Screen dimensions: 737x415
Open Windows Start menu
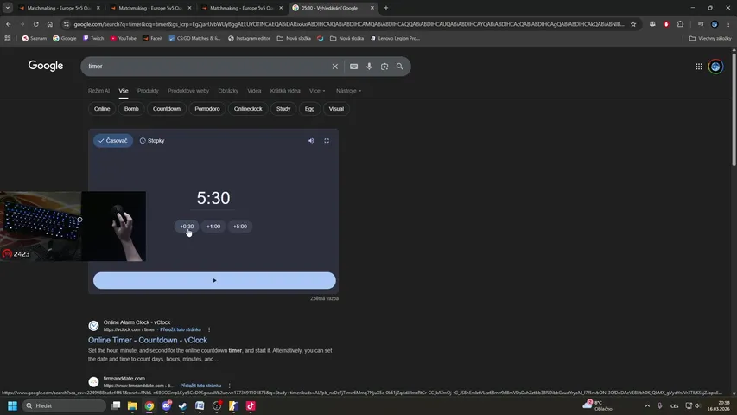[x=13, y=405]
